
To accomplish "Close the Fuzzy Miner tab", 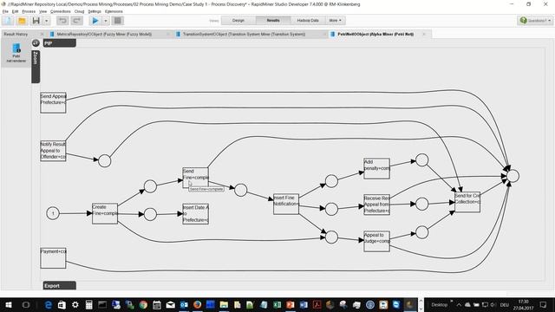I will point(168,35).
